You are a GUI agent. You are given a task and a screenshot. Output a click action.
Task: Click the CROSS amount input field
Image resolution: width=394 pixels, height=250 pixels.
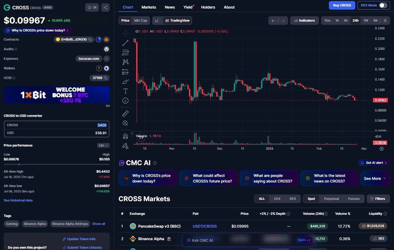[57, 125]
